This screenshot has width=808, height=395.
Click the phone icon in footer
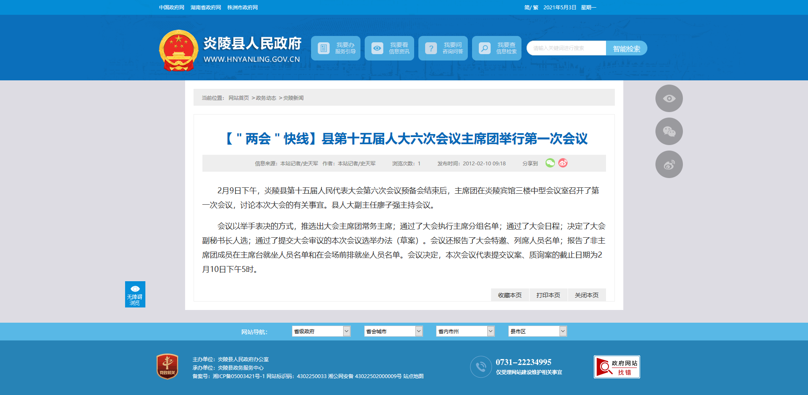[x=480, y=367]
